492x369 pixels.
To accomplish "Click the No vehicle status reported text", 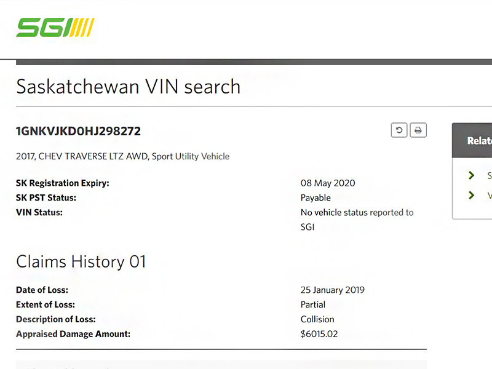I will pyautogui.click(x=357, y=220).
